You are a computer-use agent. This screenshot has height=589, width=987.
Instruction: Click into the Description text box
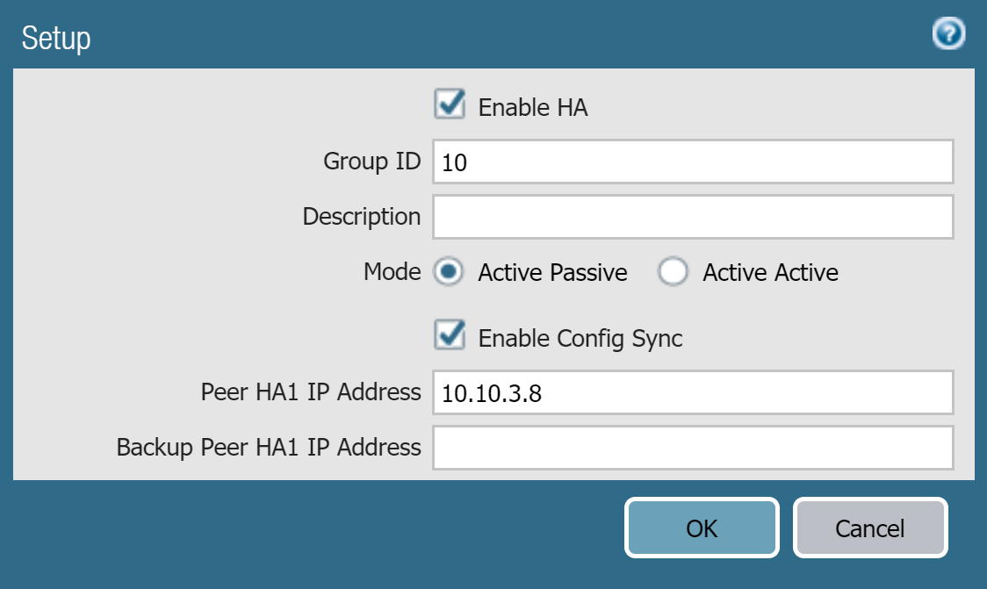pos(692,217)
